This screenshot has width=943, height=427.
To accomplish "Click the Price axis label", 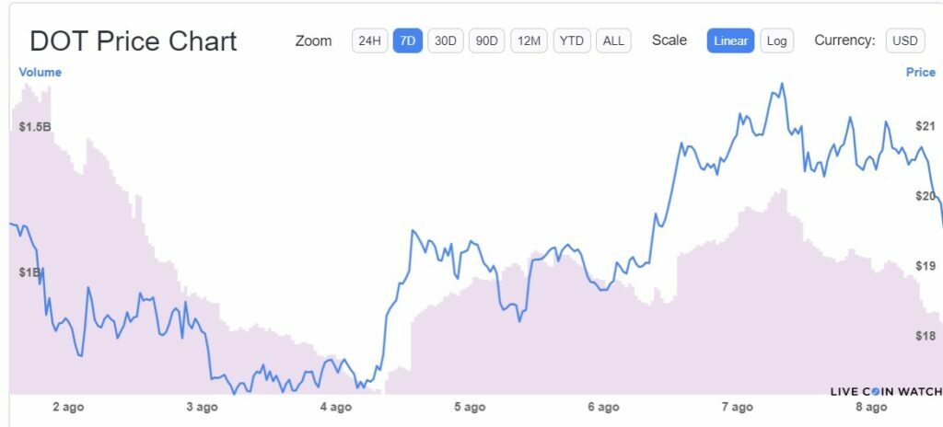I will 920,72.
